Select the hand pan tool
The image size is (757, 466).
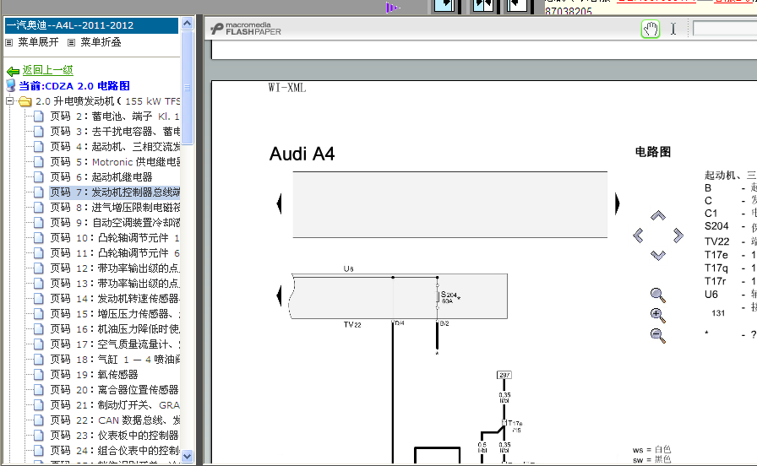(x=651, y=29)
